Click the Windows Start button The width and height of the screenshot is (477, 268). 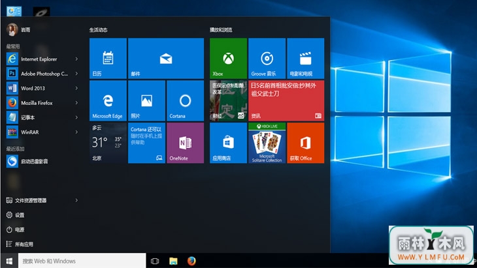point(9,261)
